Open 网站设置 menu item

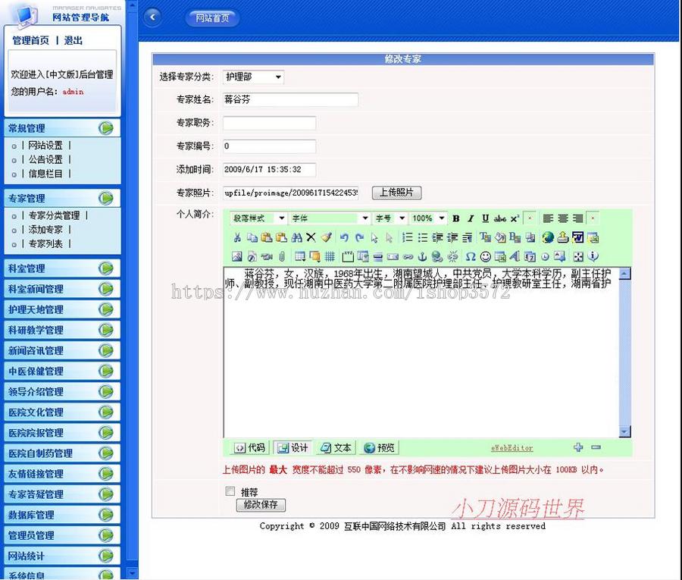[x=45, y=146]
